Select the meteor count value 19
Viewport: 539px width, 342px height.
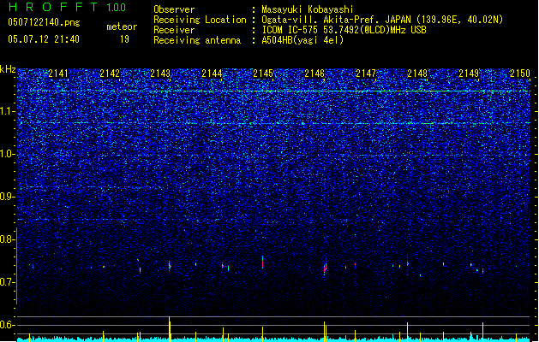coord(124,39)
